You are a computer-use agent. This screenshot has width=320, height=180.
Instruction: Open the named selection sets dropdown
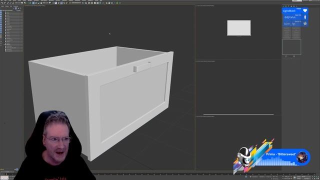tap(76, 3)
